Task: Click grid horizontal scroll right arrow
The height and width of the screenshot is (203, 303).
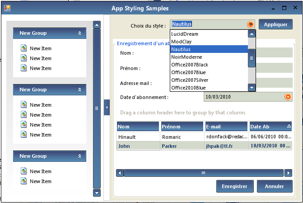Action: click(288, 173)
